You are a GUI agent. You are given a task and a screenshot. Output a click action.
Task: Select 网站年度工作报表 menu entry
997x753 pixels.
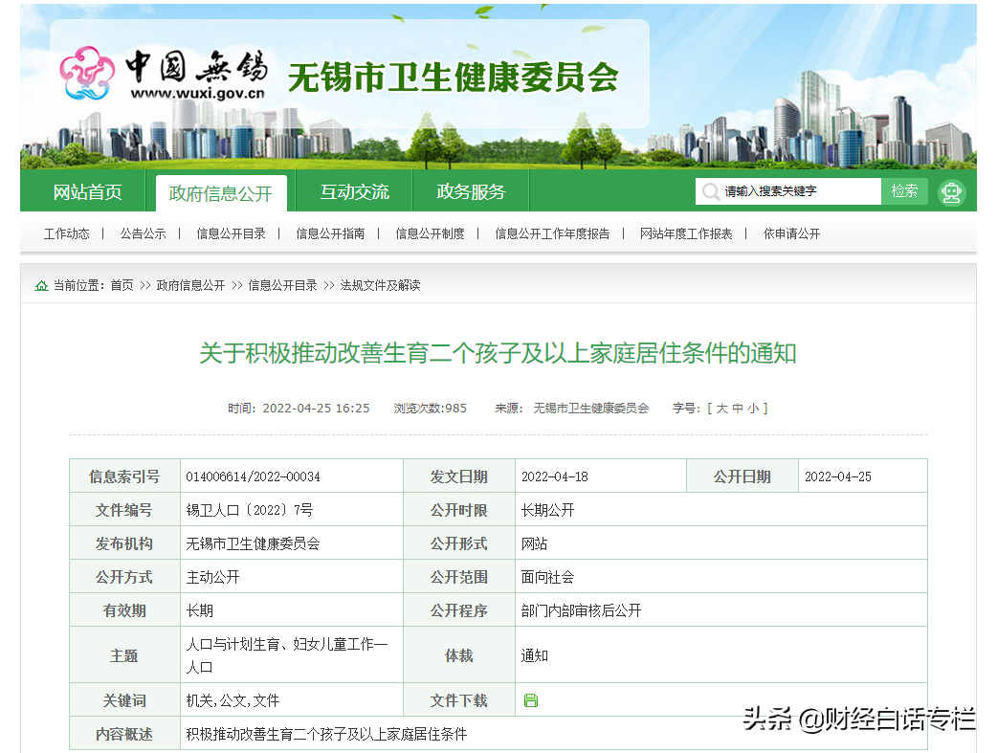point(686,233)
